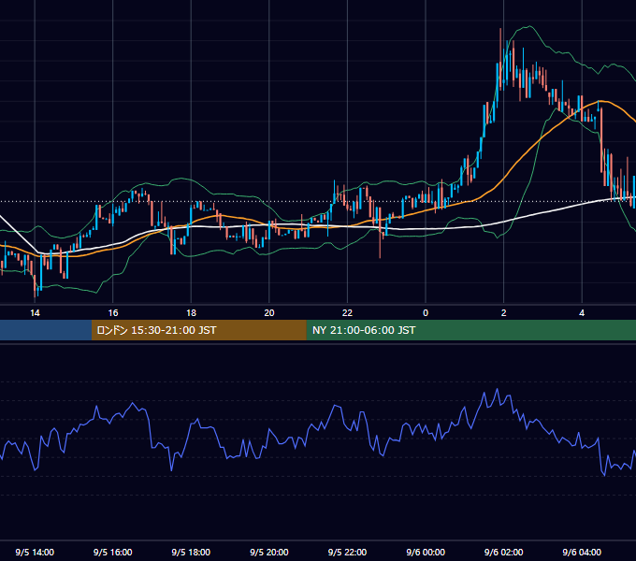
Task: Click the 9/5 22:00 time label
Action: 347,552
